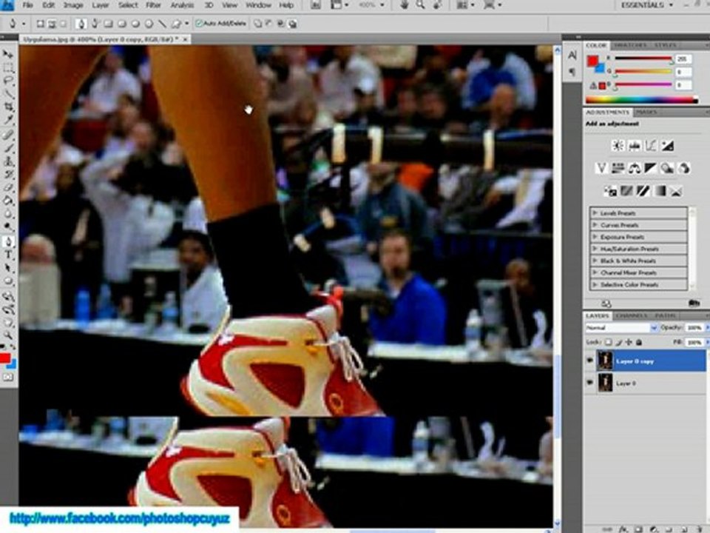Switch to the Swatches tab
Image resolution: width=710 pixels, height=533 pixels.
pos(630,45)
